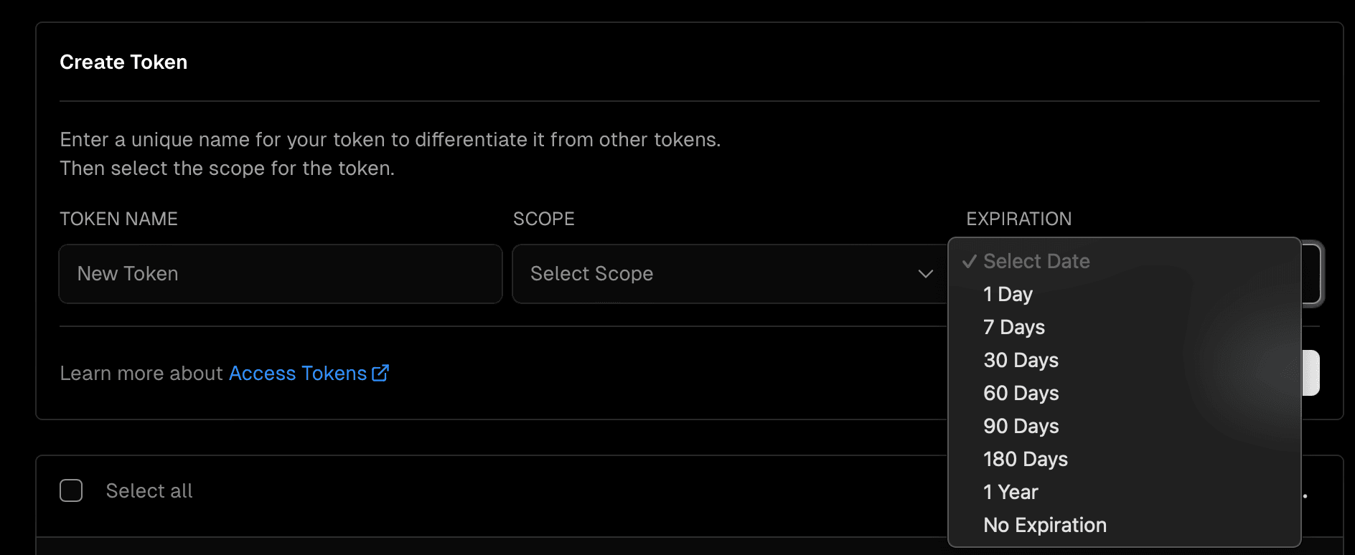Click the checkmark next to Select Date
The height and width of the screenshot is (555, 1355).
click(x=970, y=262)
